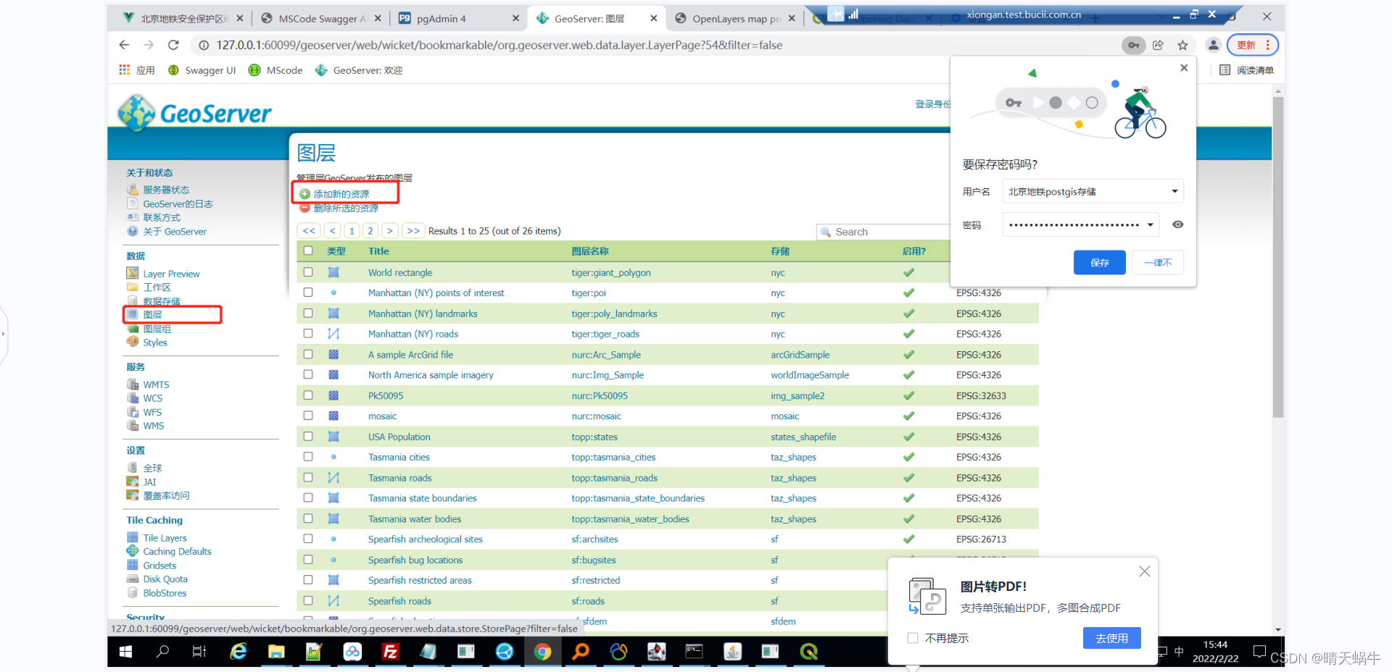This screenshot has height=672, width=1392.
Task: Open the GeoServer welcome bookmark
Action: [x=359, y=70]
